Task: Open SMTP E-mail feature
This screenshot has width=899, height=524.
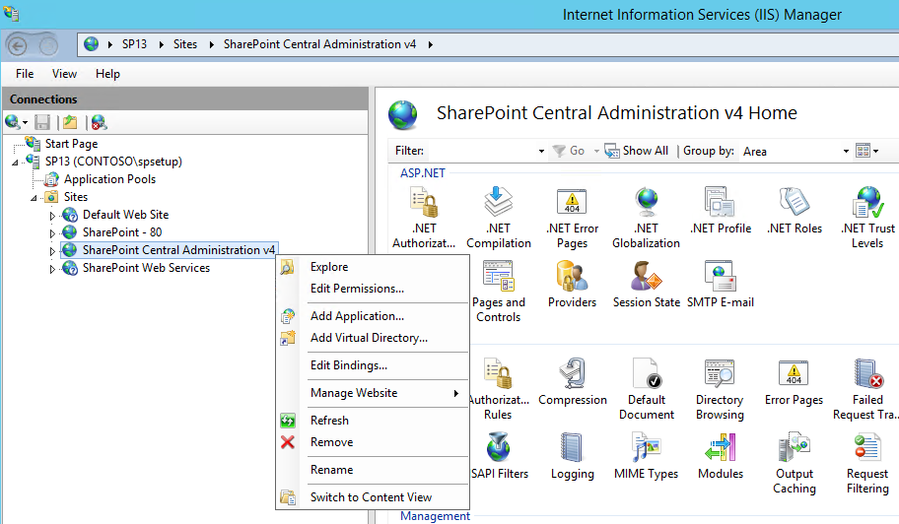Action: (721, 285)
